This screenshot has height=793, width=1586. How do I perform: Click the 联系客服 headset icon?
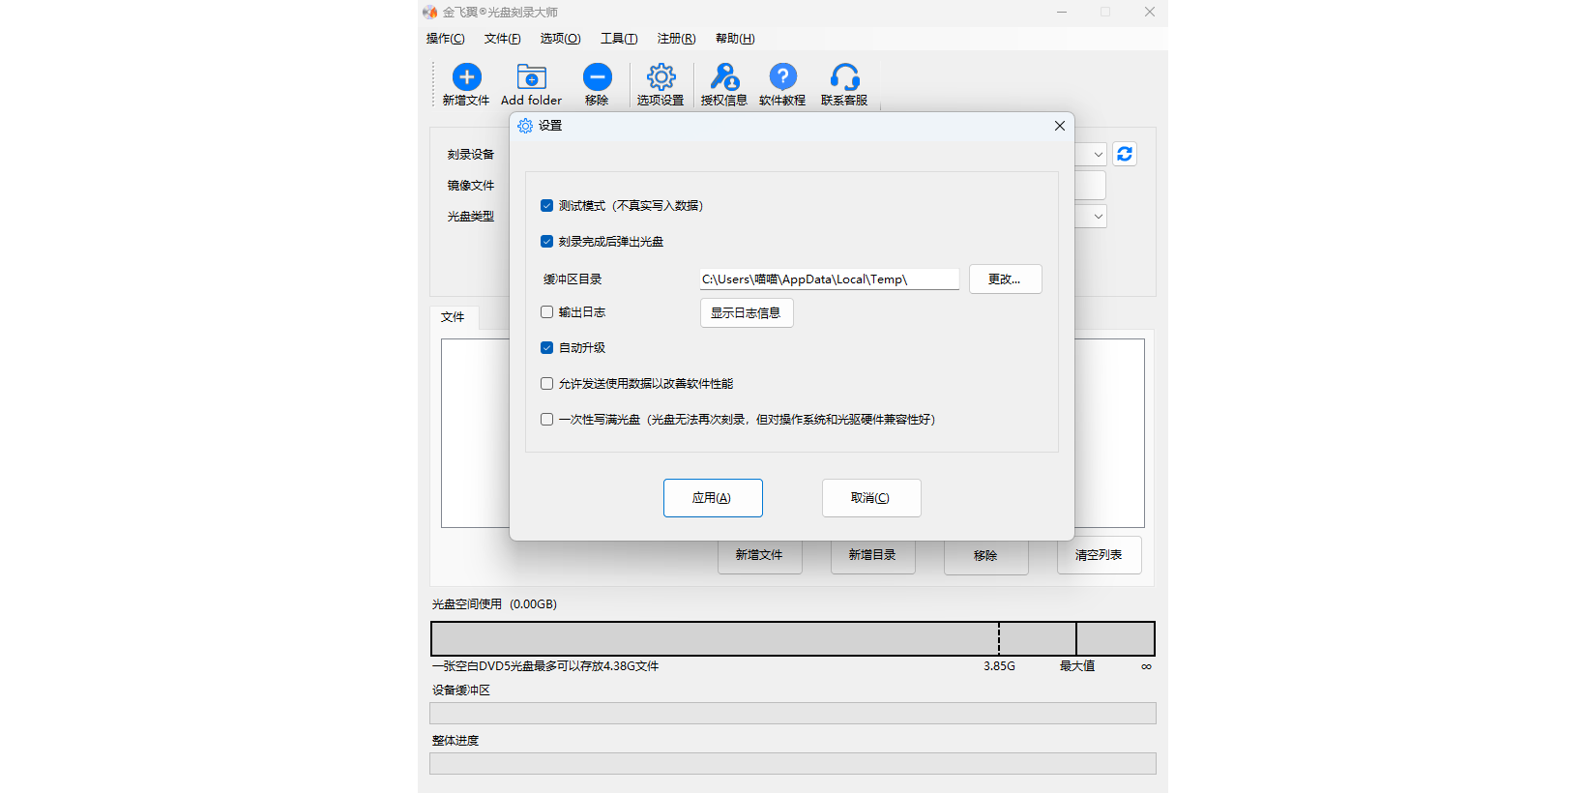(x=844, y=77)
